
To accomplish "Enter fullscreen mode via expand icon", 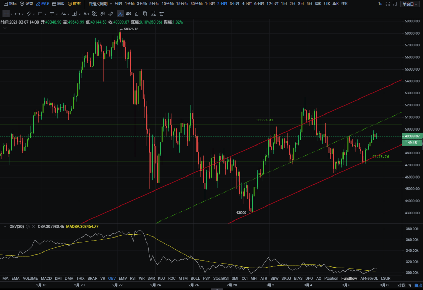I will tap(387, 4).
